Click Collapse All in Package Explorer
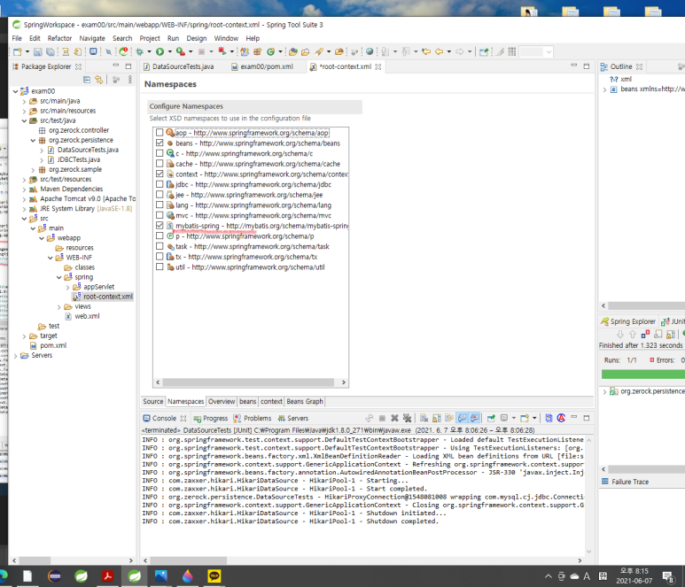The image size is (685, 587). point(87,80)
